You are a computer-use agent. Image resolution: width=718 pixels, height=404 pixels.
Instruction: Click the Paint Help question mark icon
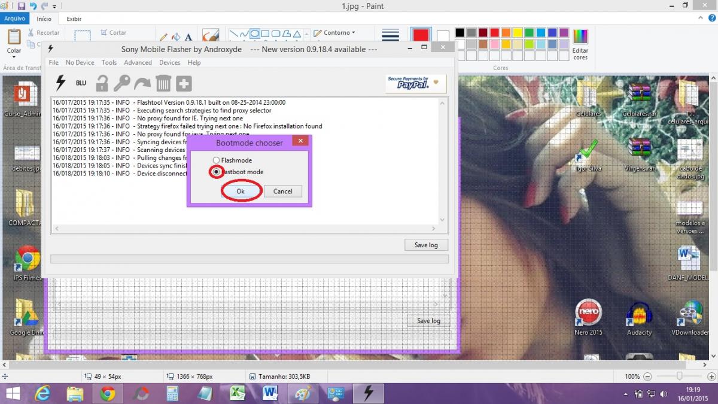pos(711,19)
